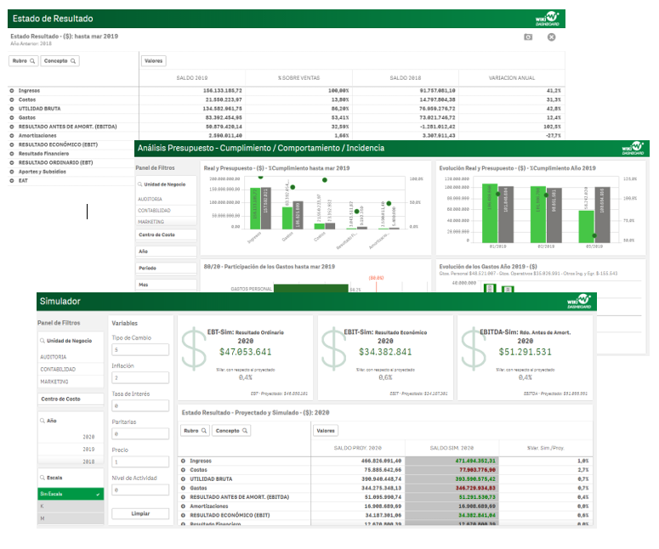The width and height of the screenshot is (659, 549).
Task: Click the Precio input field
Action: (140, 462)
